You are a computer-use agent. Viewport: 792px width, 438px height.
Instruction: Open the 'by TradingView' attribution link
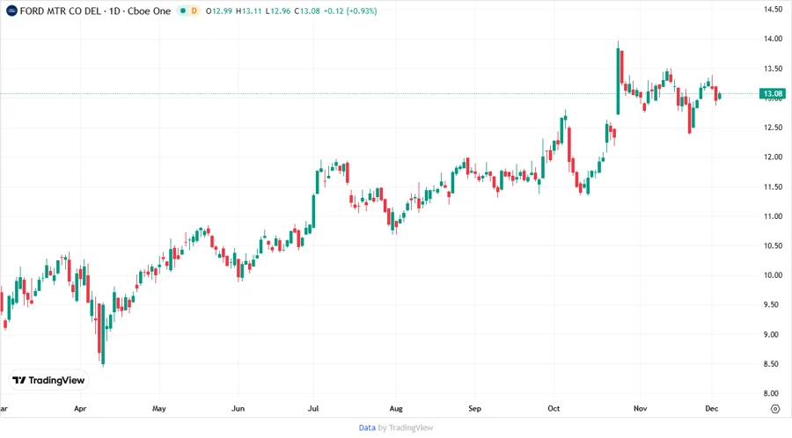click(x=406, y=427)
